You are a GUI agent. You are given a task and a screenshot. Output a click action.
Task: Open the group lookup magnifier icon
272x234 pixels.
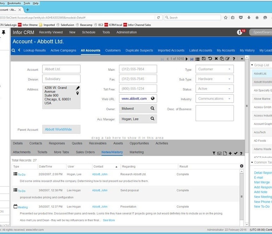point(13,50)
